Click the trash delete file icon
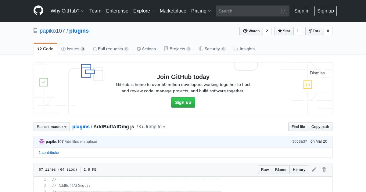 324,169
